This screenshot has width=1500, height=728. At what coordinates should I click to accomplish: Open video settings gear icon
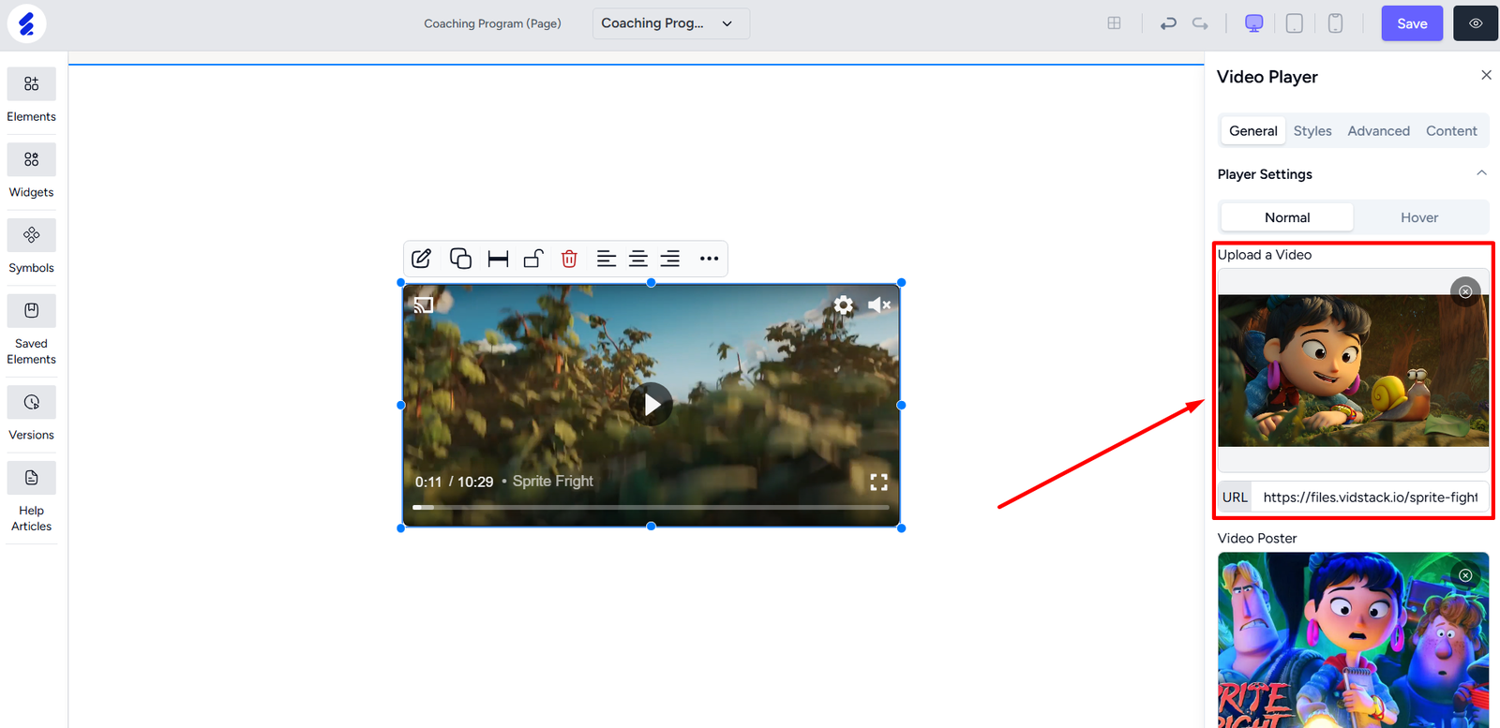(844, 305)
